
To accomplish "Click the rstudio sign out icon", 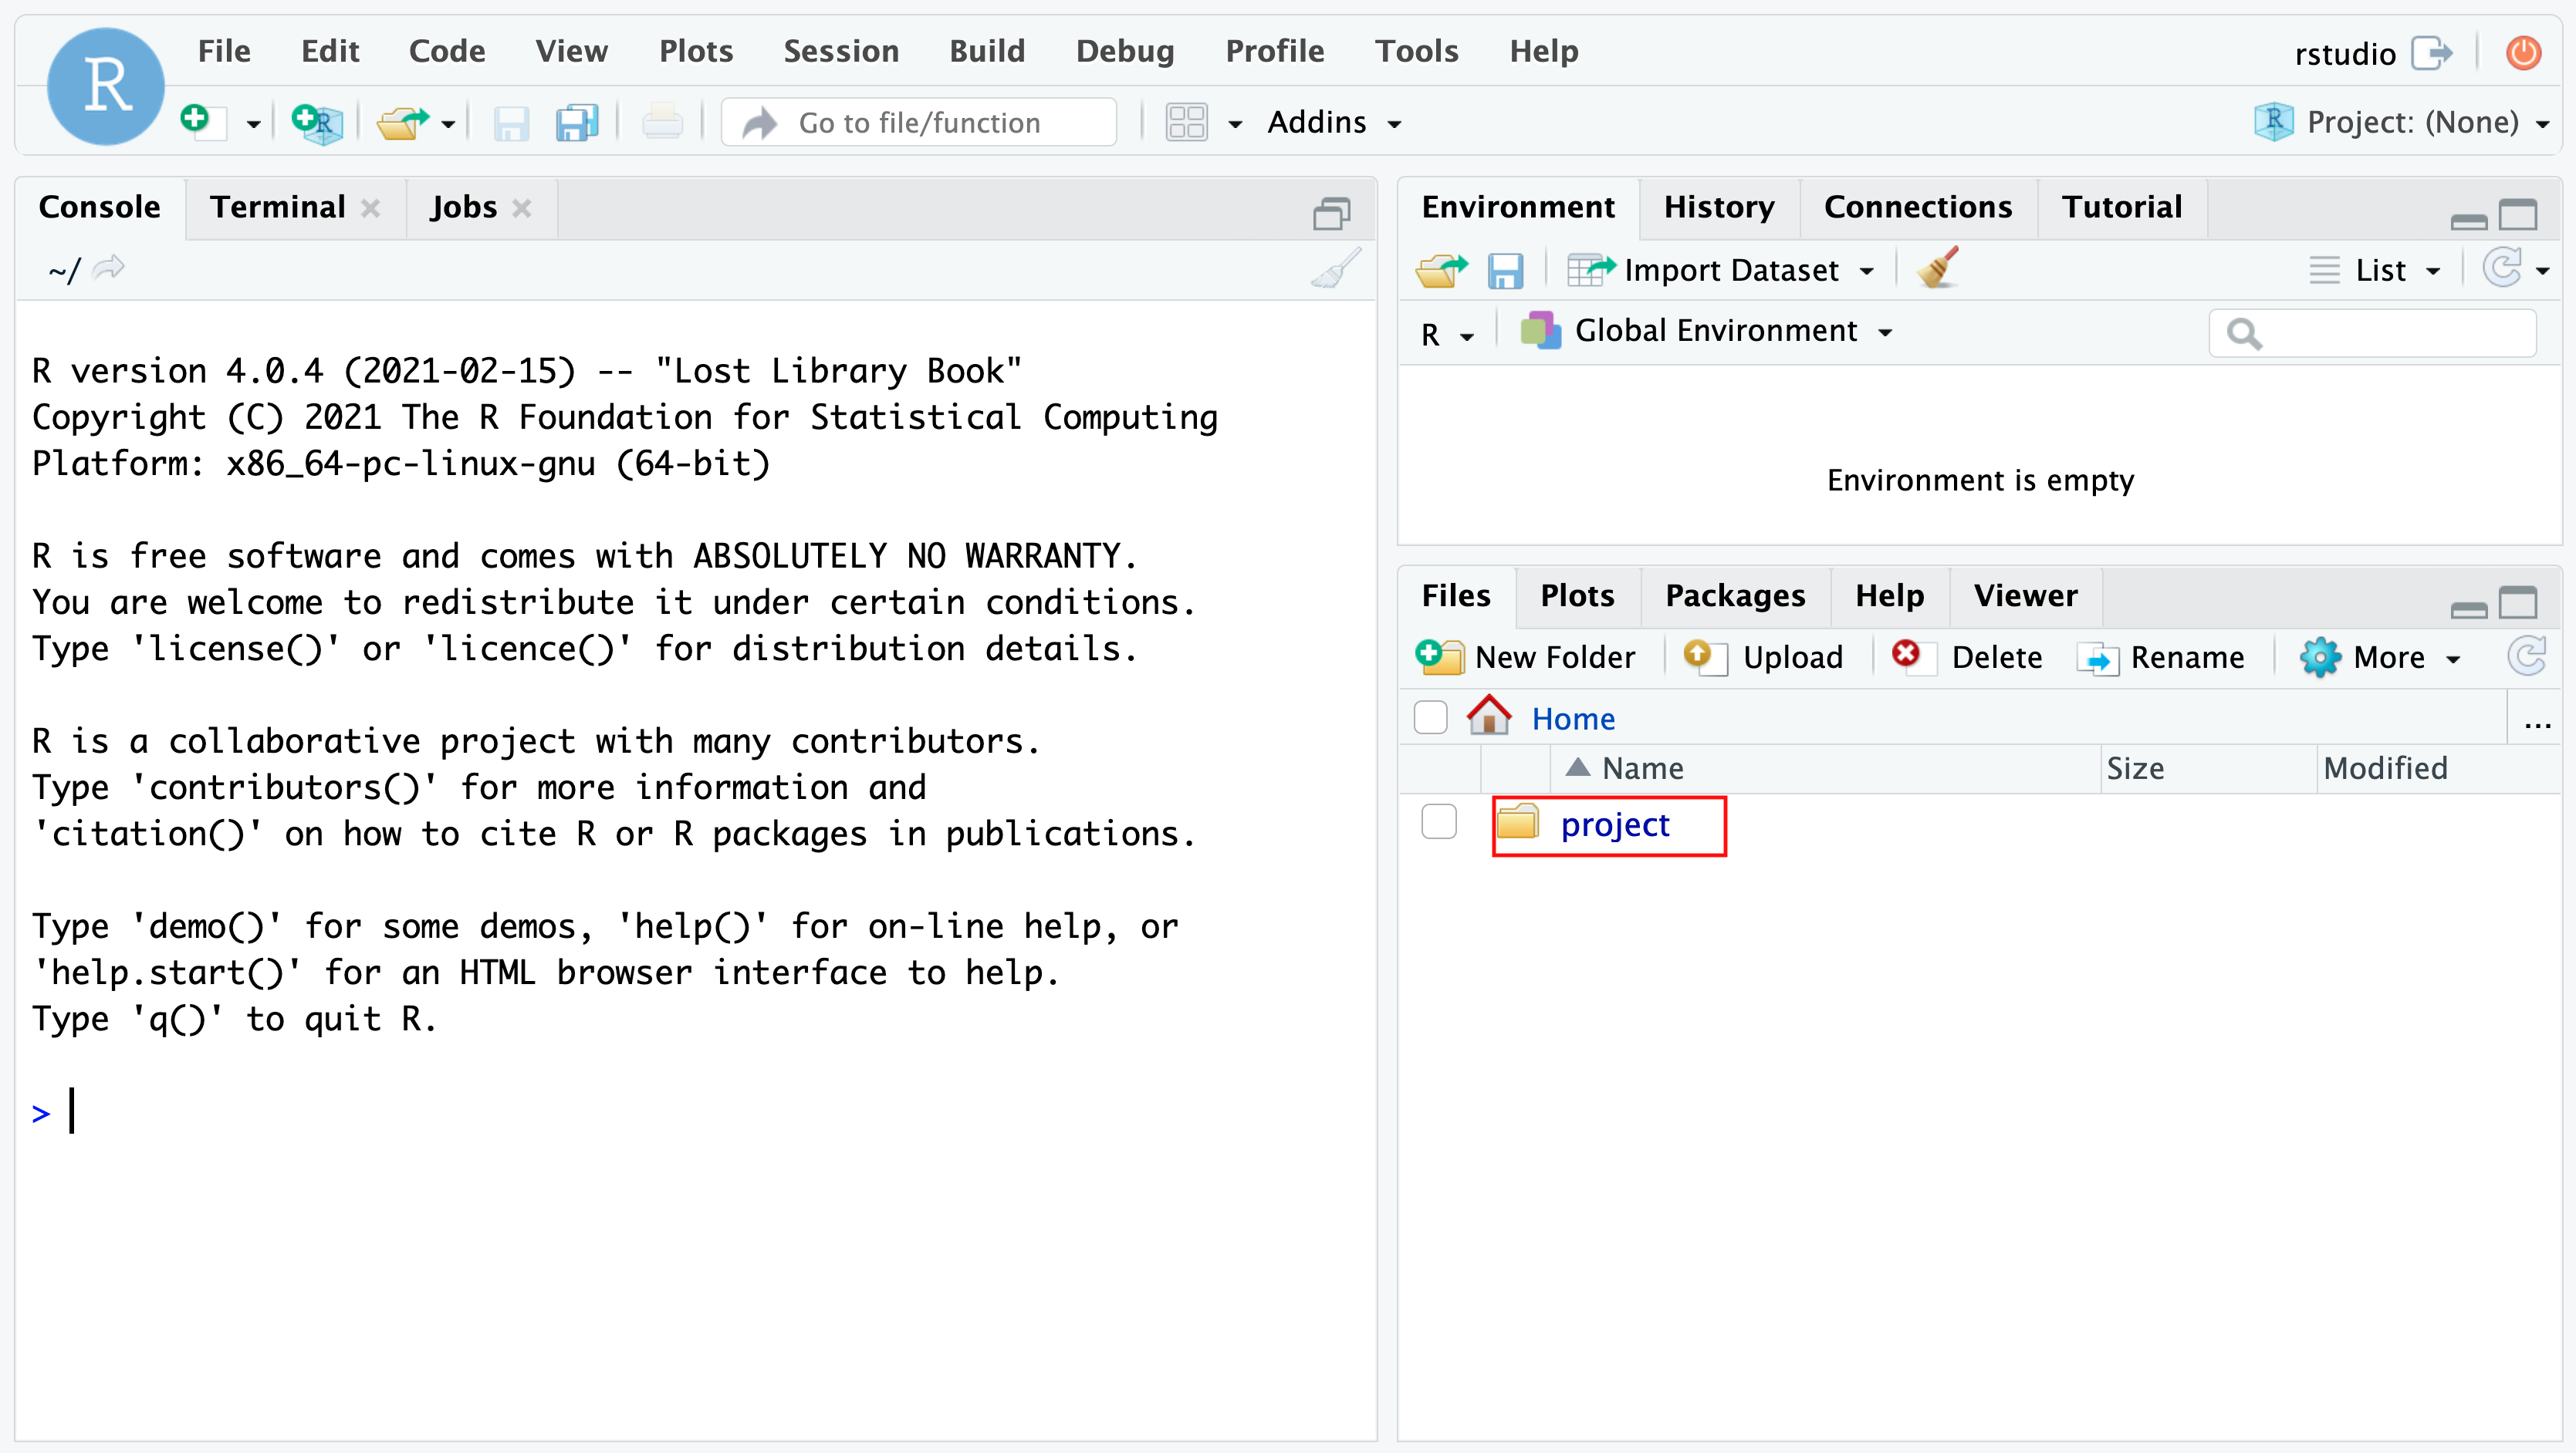I will pos(2431,52).
